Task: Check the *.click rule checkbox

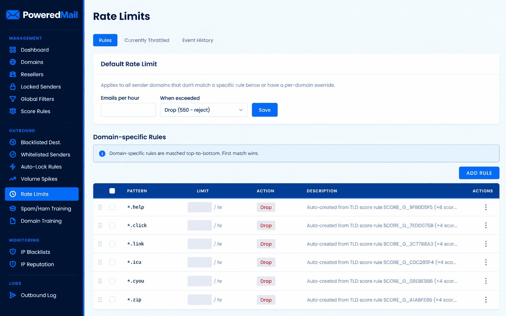Action: click(x=112, y=225)
